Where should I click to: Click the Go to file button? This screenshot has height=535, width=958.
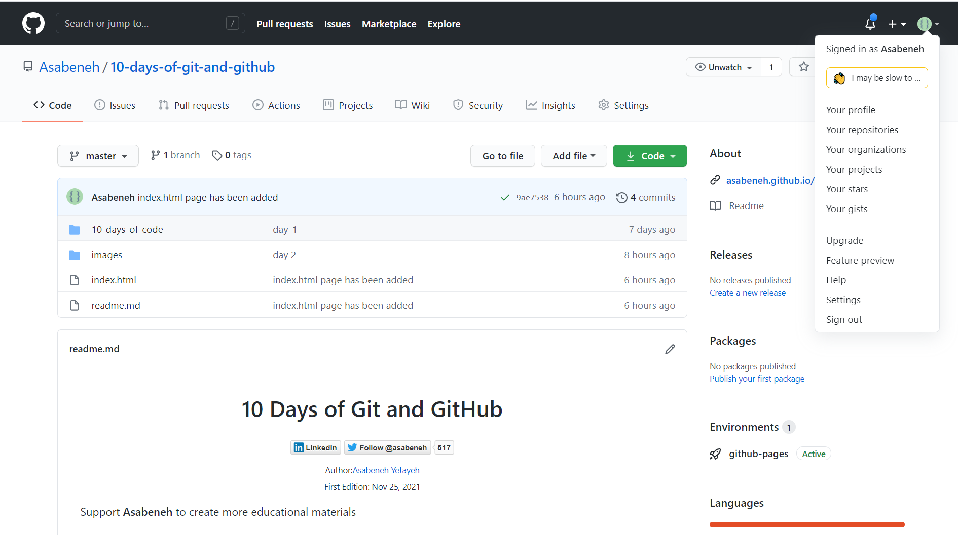pos(503,156)
